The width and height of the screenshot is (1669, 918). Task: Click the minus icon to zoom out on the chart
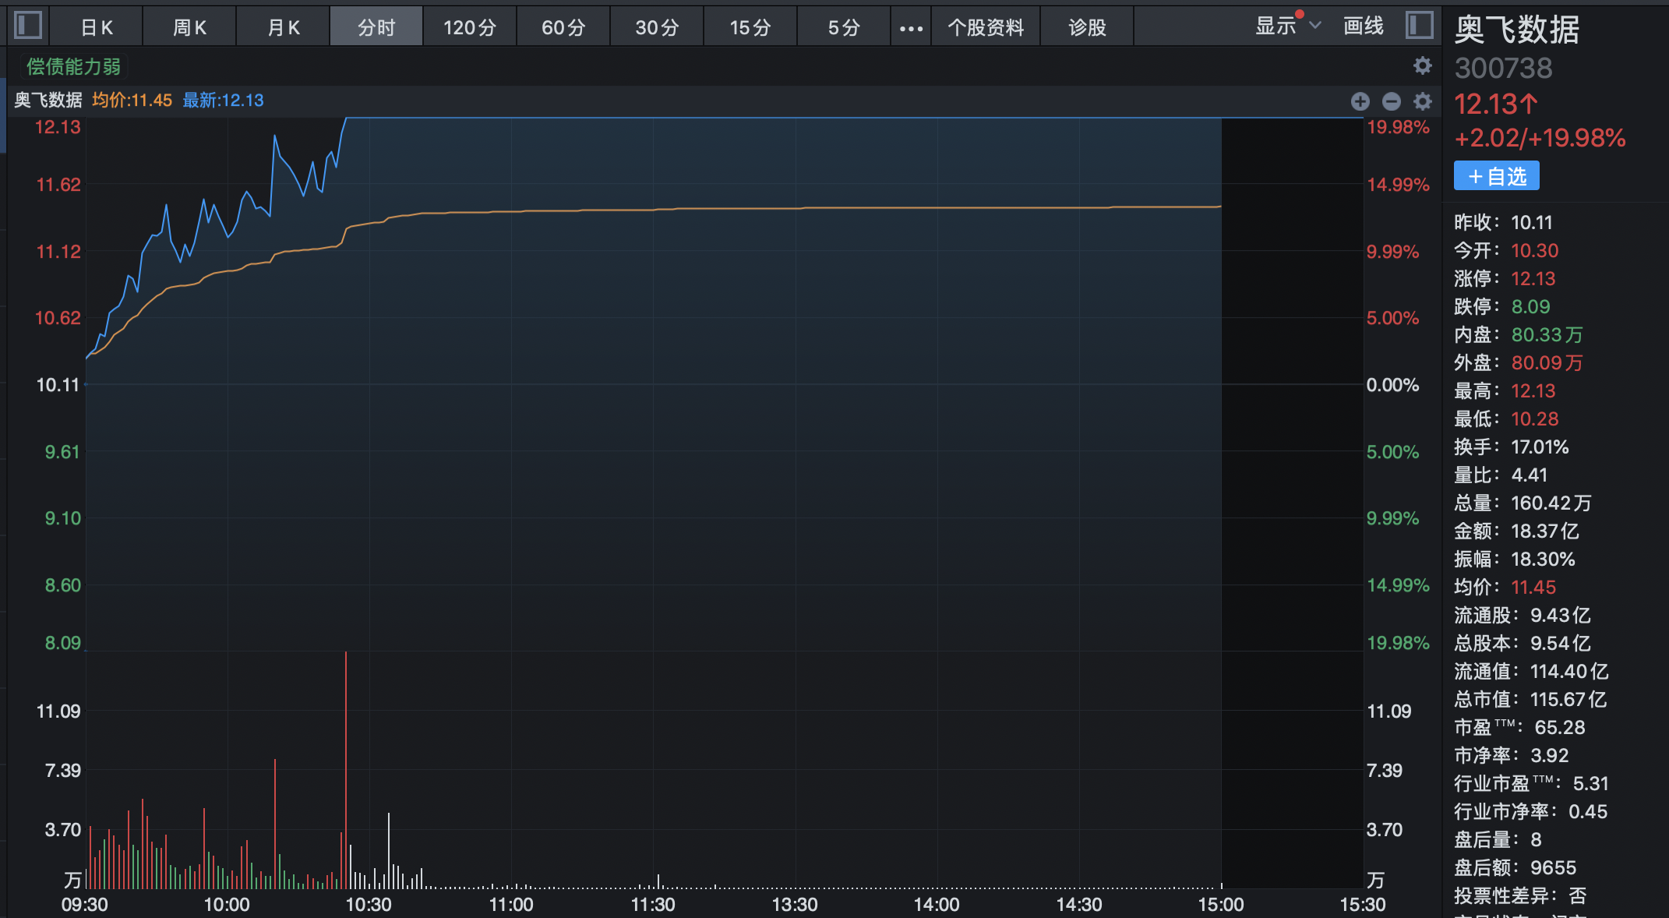pos(1392,101)
